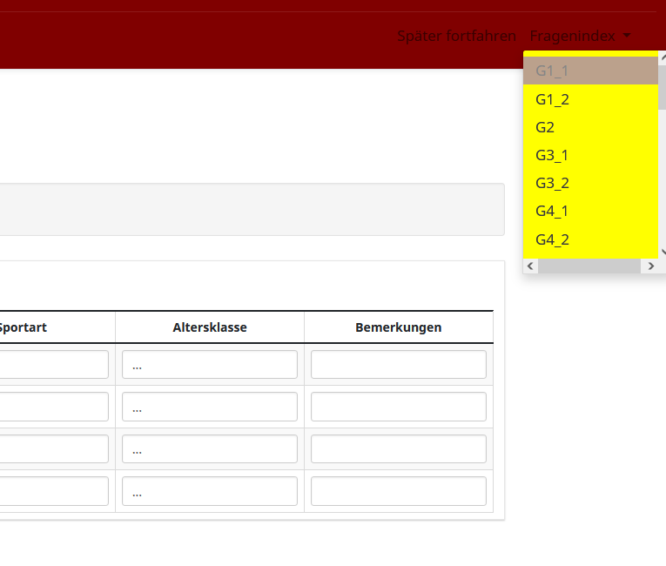
Task: Open question G4_1 from the index
Action: (552, 211)
